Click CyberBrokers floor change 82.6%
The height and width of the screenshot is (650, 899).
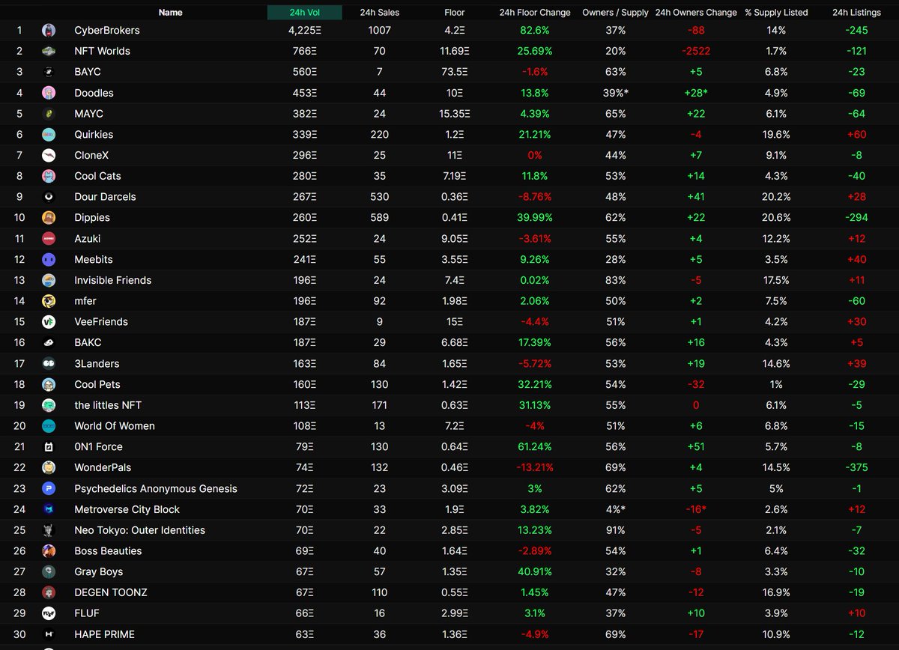pos(535,31)
